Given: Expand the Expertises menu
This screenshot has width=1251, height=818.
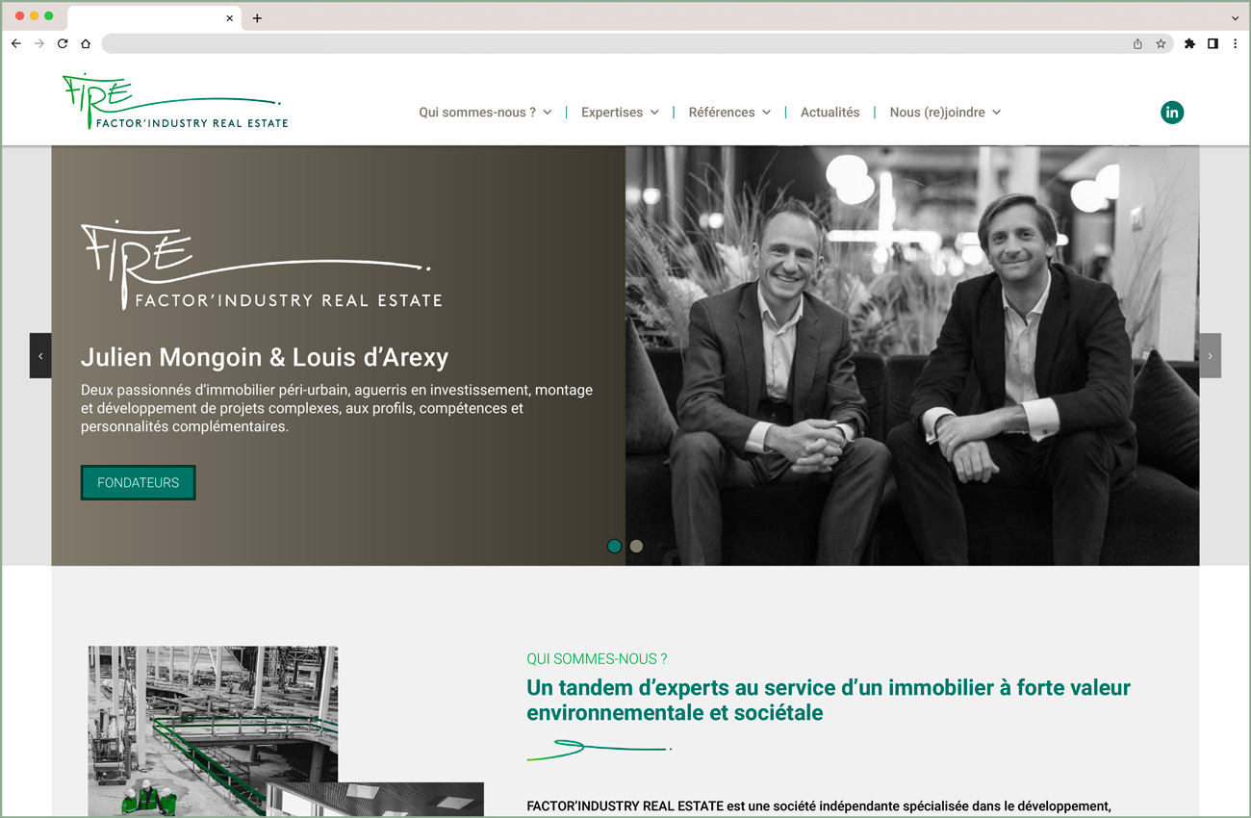Looking at the screenshot, I should click(x=620, y=113).
